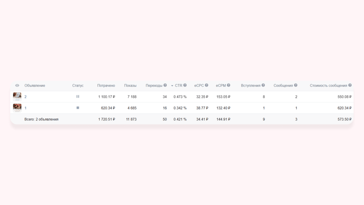The height and width of the screenshot is (205, 364).
Task: Open ad link 1
Action: (26, 108)
